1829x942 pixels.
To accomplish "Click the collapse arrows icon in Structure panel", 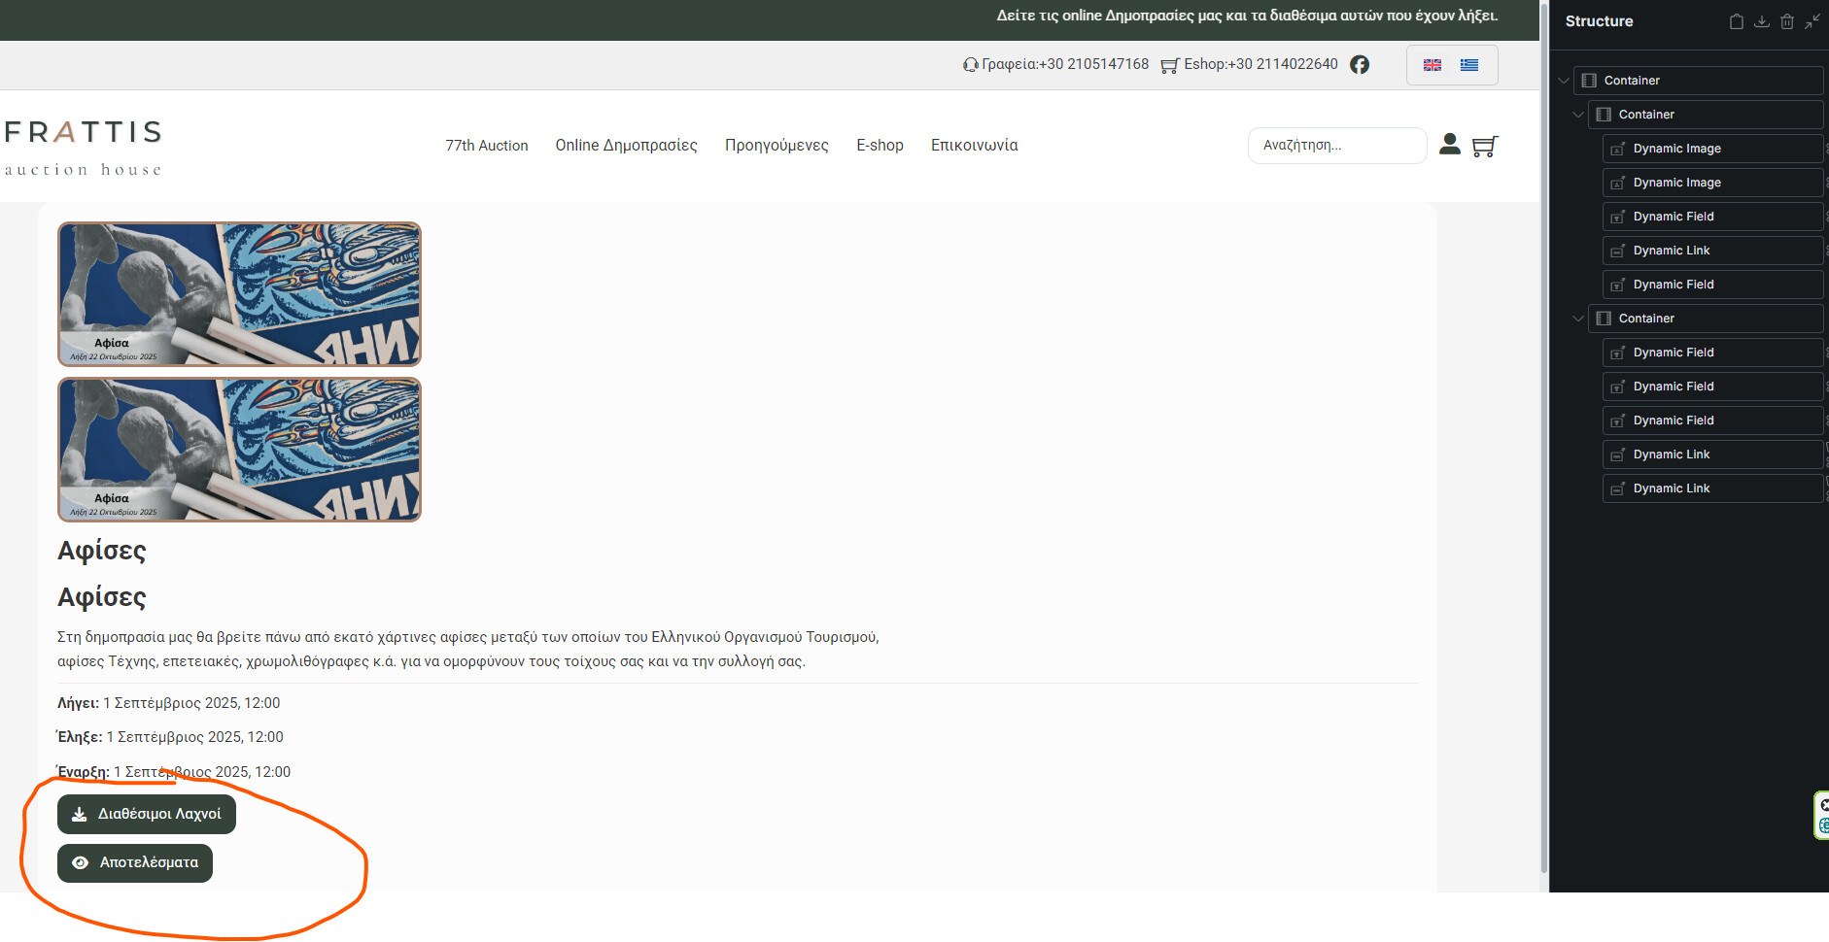I will [x=1812, y=21].
